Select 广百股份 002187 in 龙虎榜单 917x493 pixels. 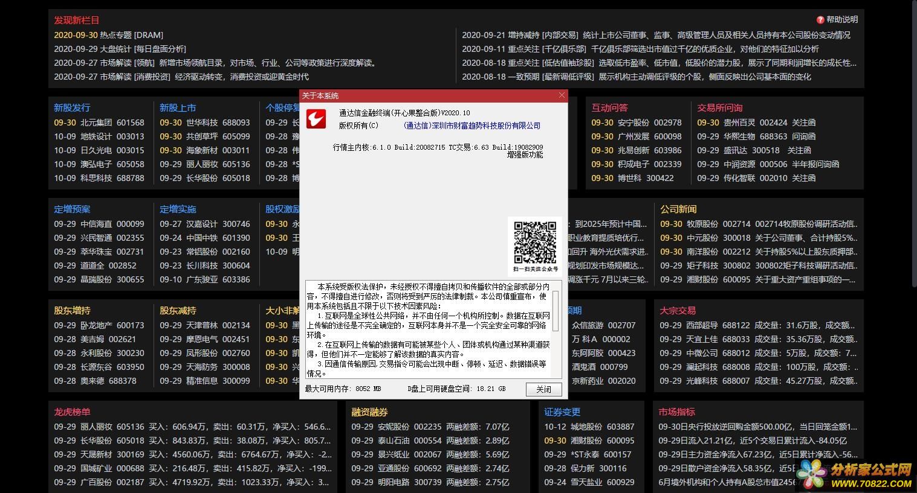(x=193, y=482)
